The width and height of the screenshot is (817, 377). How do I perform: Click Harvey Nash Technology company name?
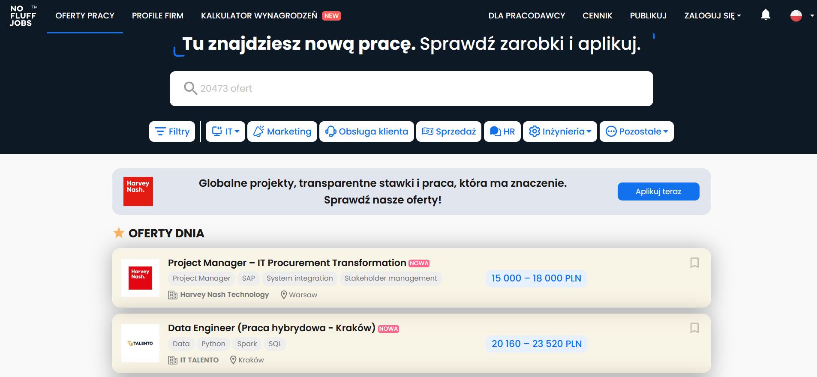pyautogui.click(x=225, y=295)
